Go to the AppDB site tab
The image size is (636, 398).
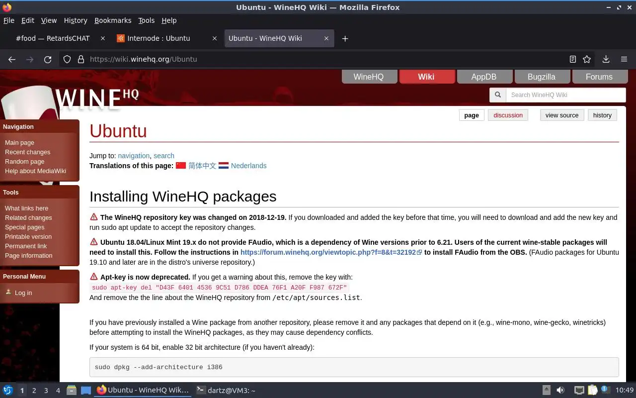pos(484,77)
